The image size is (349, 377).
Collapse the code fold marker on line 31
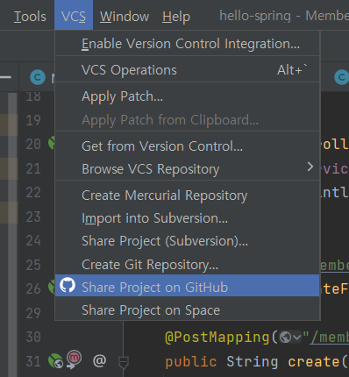coord(123,362)
